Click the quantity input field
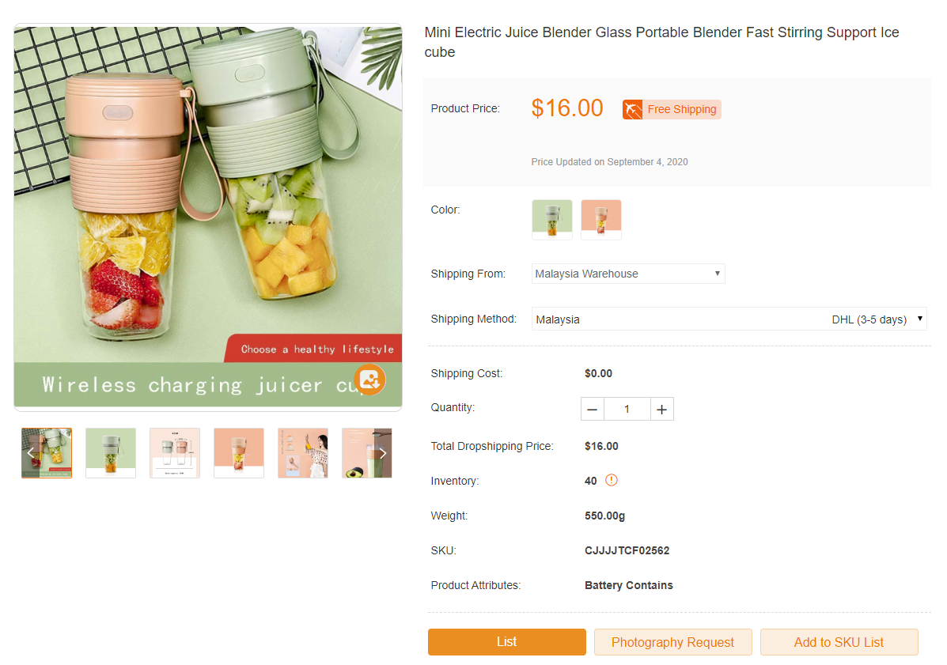This screenshot has width=947, height=665. point(627,409)
